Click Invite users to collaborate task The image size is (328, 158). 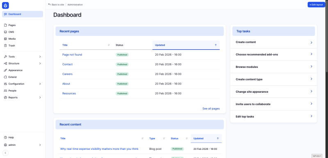(273, 104)
